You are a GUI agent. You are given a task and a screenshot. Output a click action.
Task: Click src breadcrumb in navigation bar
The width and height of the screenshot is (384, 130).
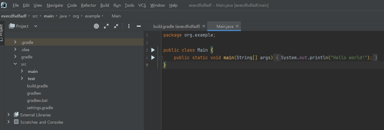(35, 16)
